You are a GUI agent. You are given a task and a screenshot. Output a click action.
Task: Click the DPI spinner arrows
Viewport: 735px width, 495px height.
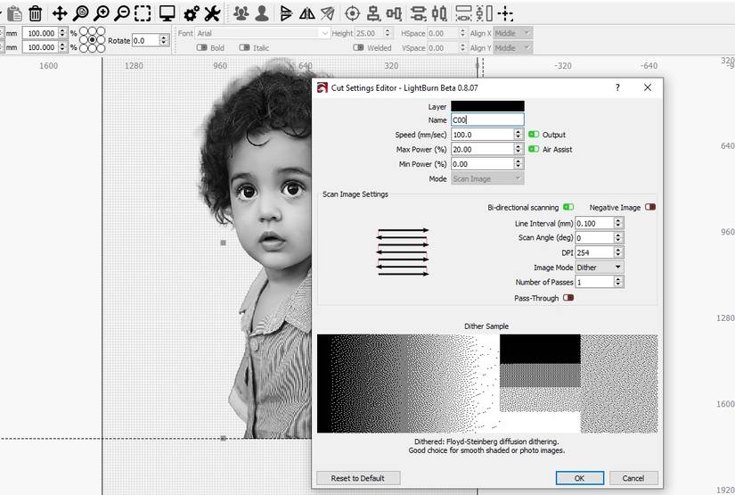(x=618, y=252)
